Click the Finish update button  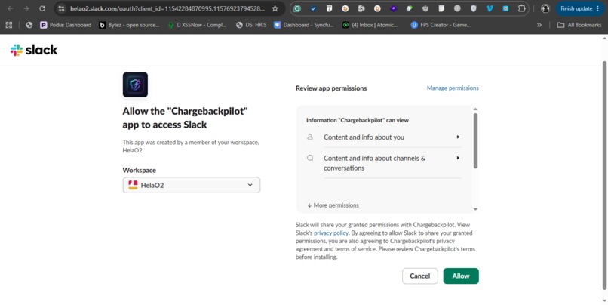point(580,8)
